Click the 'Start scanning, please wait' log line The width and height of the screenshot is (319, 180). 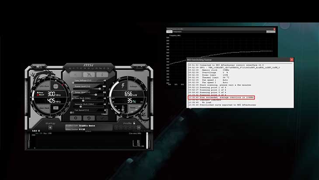(219, 85)
